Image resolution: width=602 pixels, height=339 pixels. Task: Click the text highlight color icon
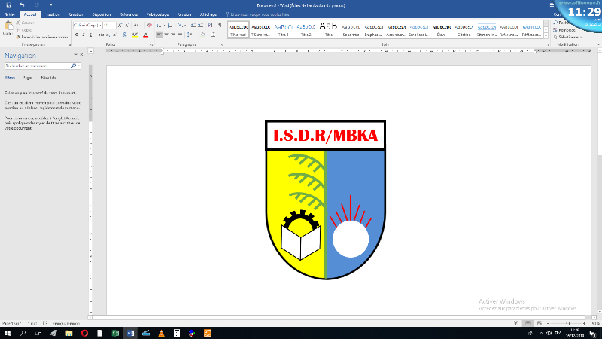(x=135, y=35)
